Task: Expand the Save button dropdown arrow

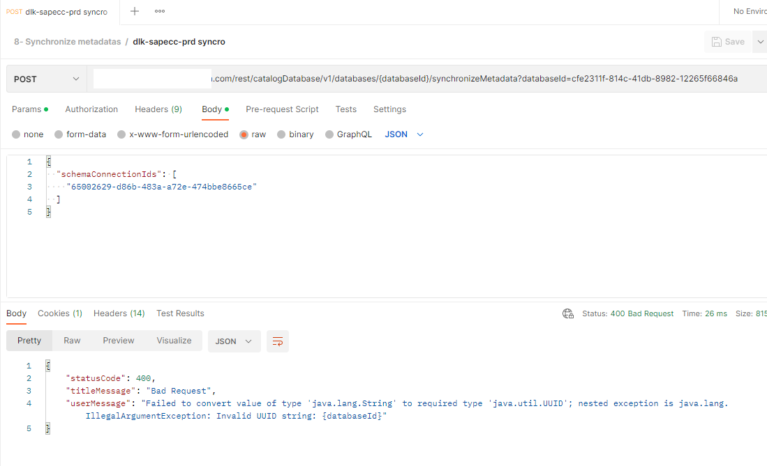Action: (x=760, y=42)
